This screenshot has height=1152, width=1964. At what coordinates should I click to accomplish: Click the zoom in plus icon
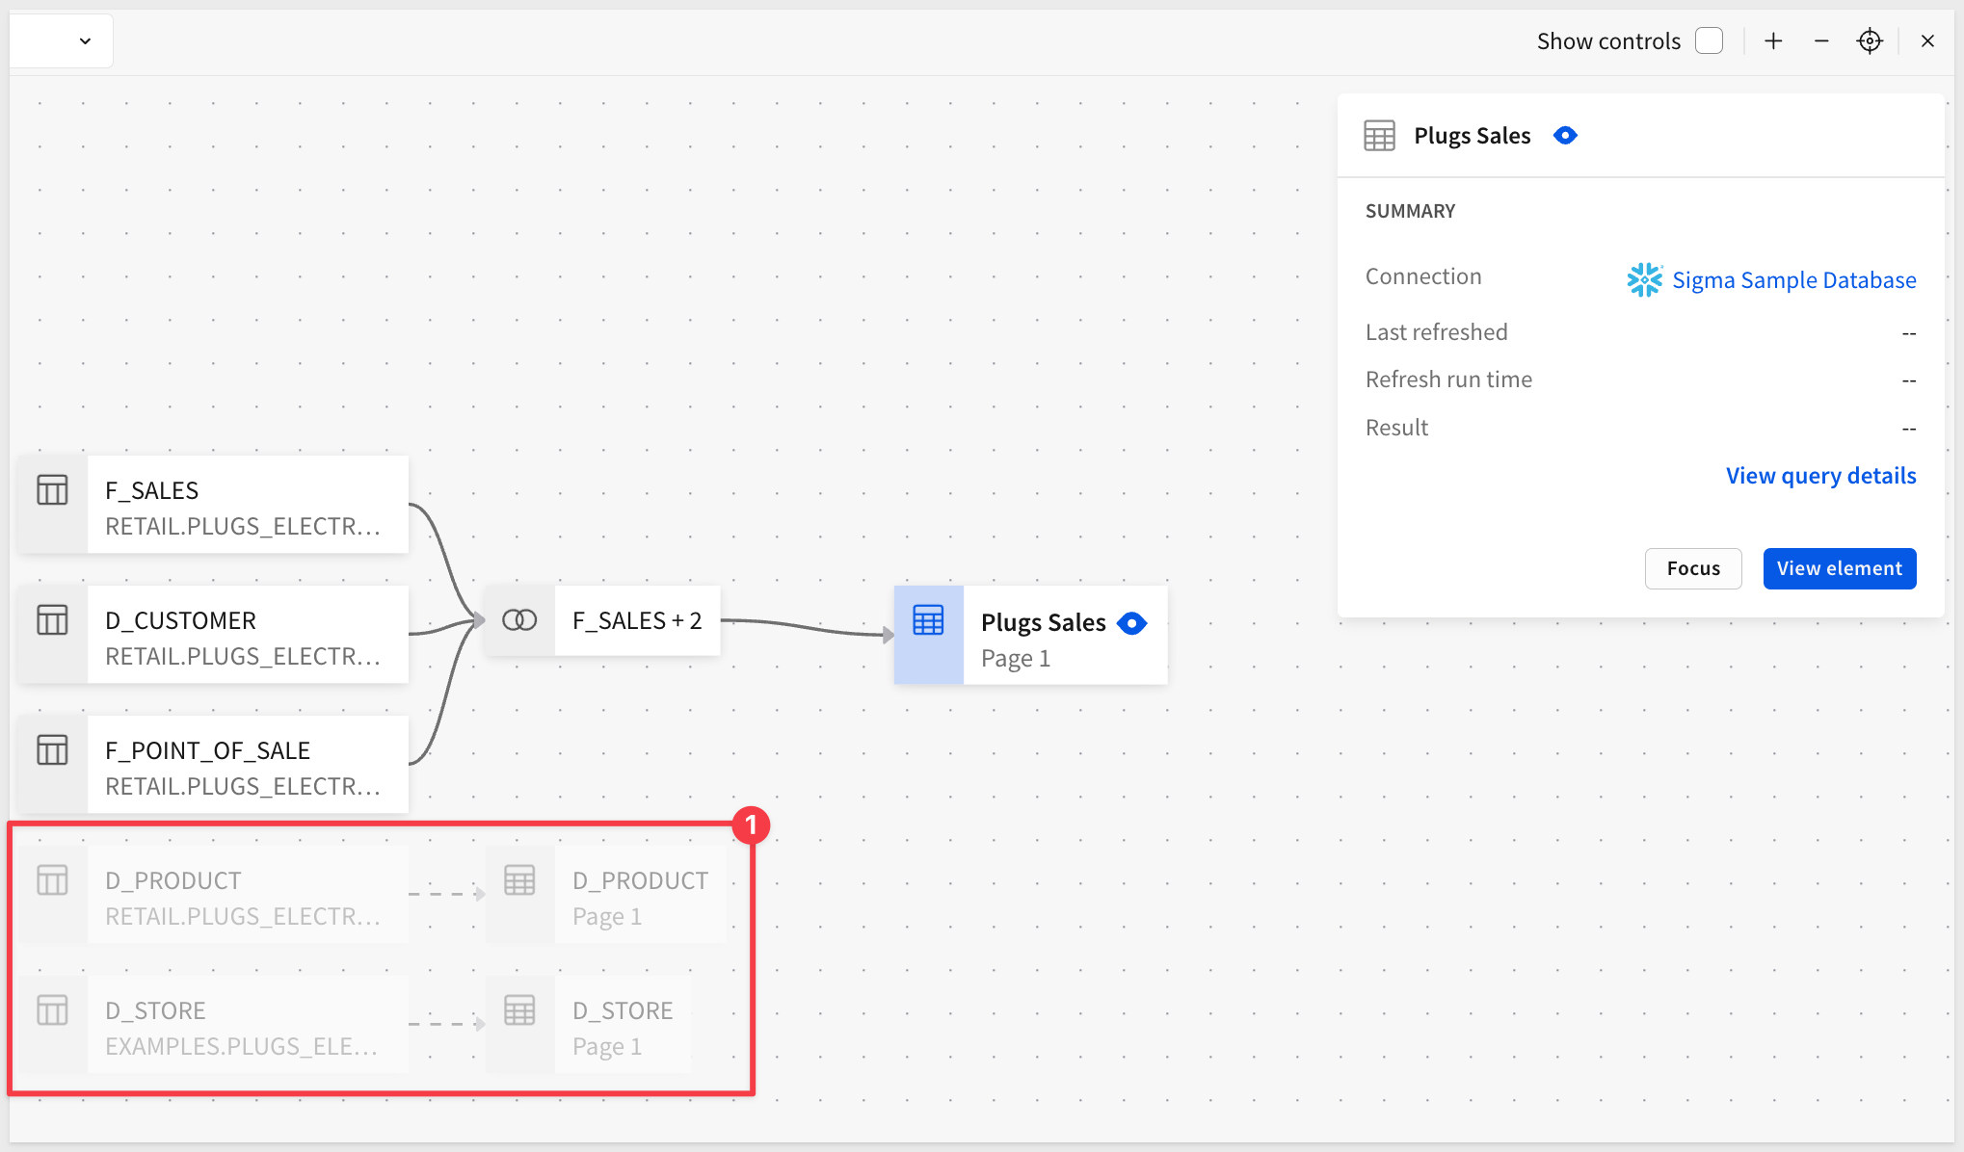tap(1773, 40)
